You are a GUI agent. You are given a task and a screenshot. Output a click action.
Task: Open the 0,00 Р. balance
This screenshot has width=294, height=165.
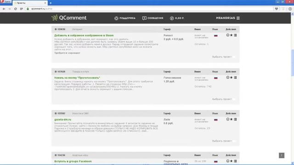tap(177, 18)
